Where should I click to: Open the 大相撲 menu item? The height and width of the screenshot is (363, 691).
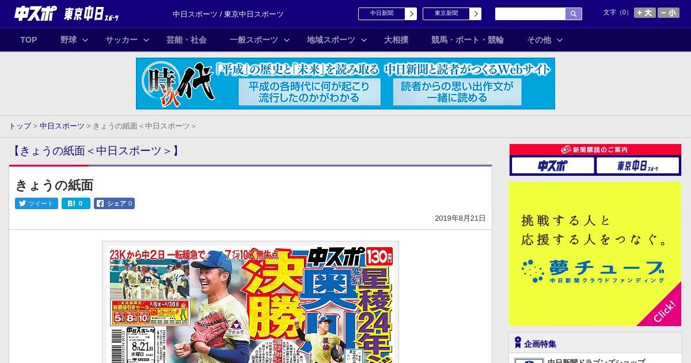click(x=396, y=40)
